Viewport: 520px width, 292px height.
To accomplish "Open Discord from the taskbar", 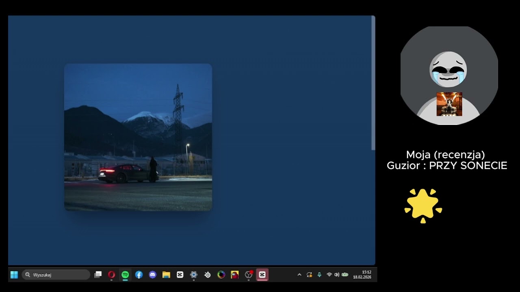I will coord(152,275).
